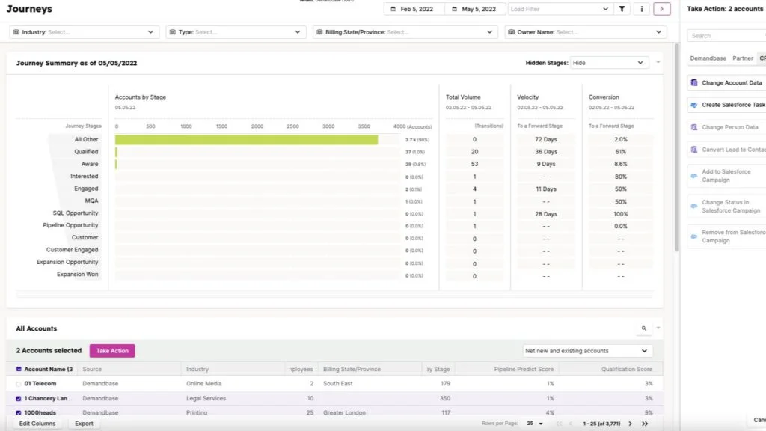Screen dimensions: 766x431
Task: Sort by the Industry column header
Action: point(197,369)
